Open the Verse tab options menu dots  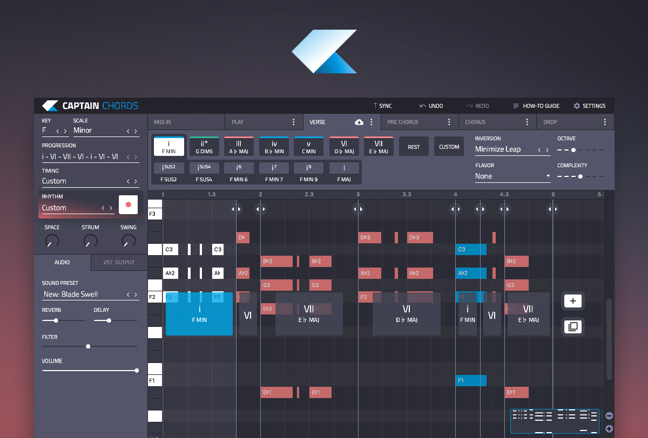pos(372,122)
